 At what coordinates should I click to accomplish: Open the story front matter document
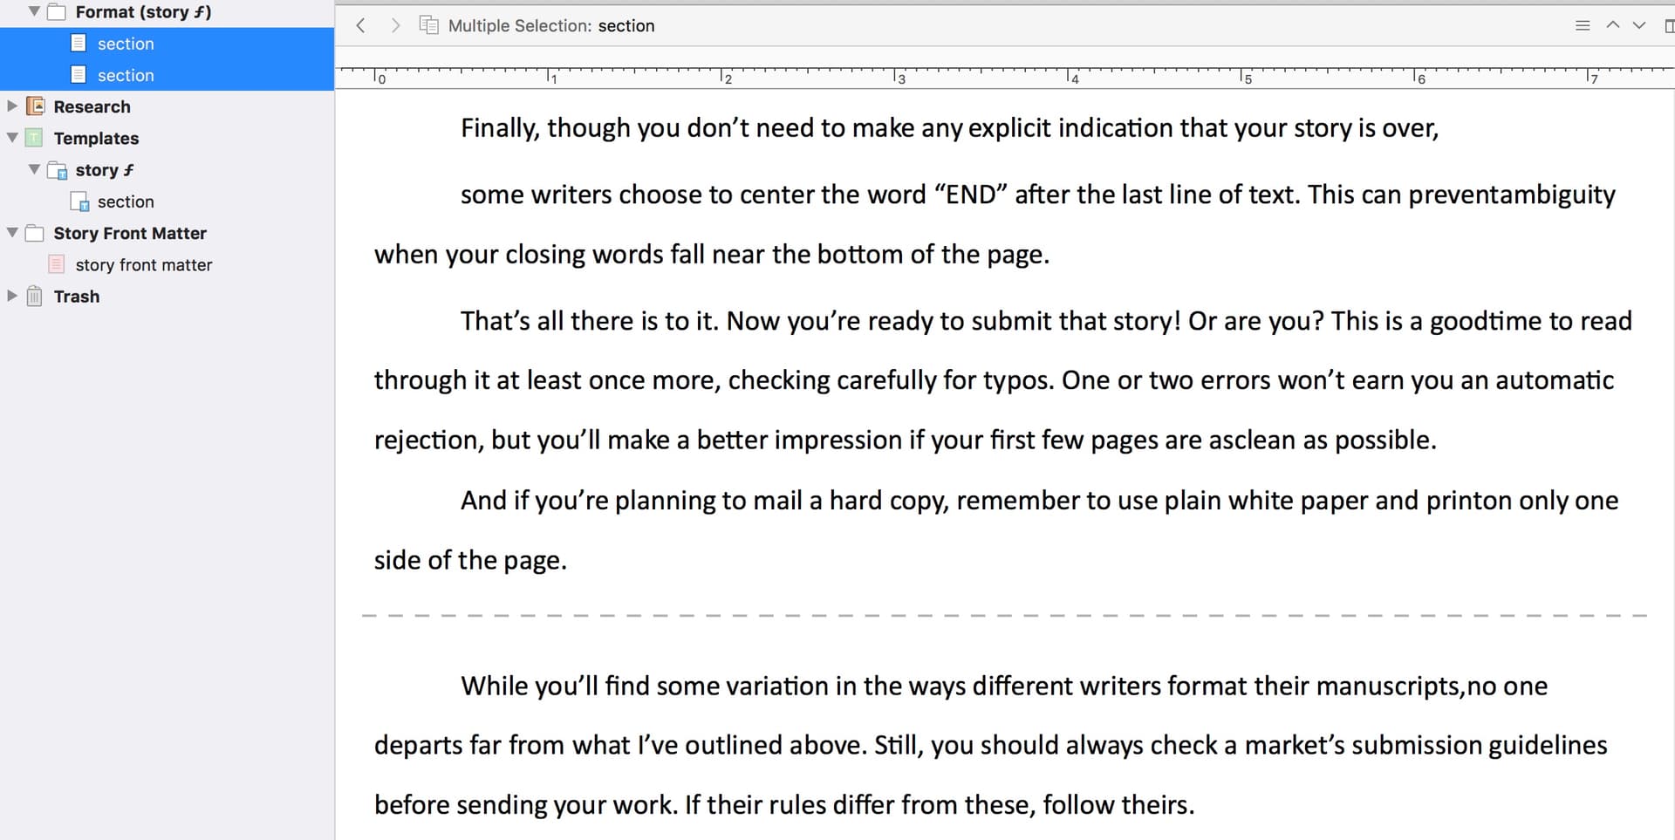pyautogui.click(x=144, y=264)
